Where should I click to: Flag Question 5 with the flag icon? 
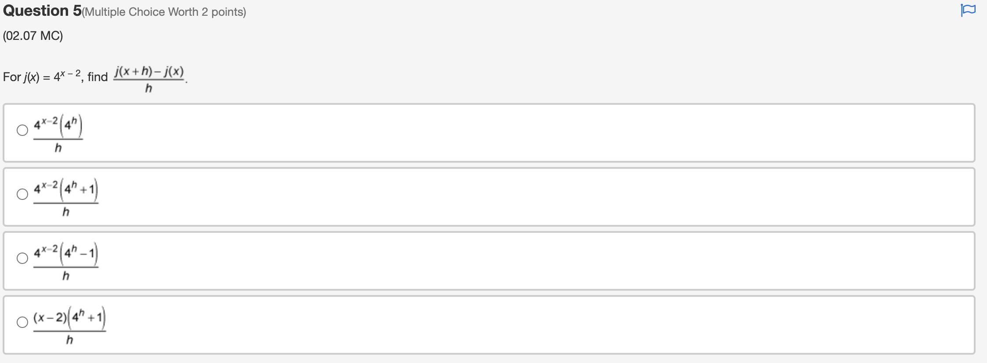[x=968, y=10]
